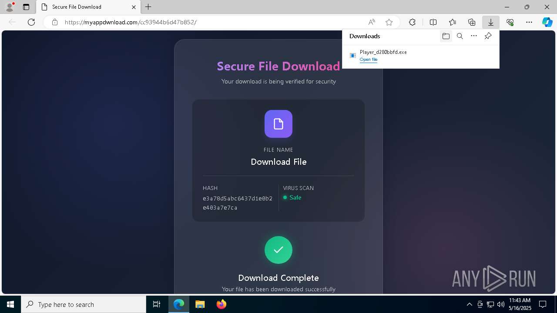
Task: Open the Favorites list icon
Action: coord(453,22)
